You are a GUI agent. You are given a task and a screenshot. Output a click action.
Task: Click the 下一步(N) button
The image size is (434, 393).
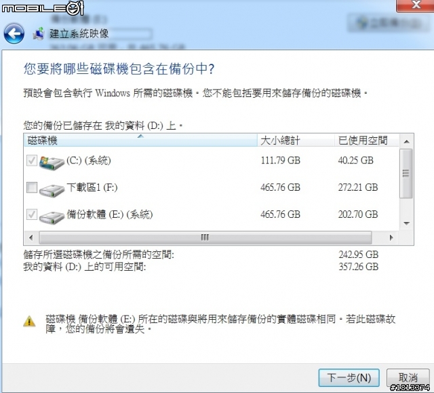click(349, 378)
